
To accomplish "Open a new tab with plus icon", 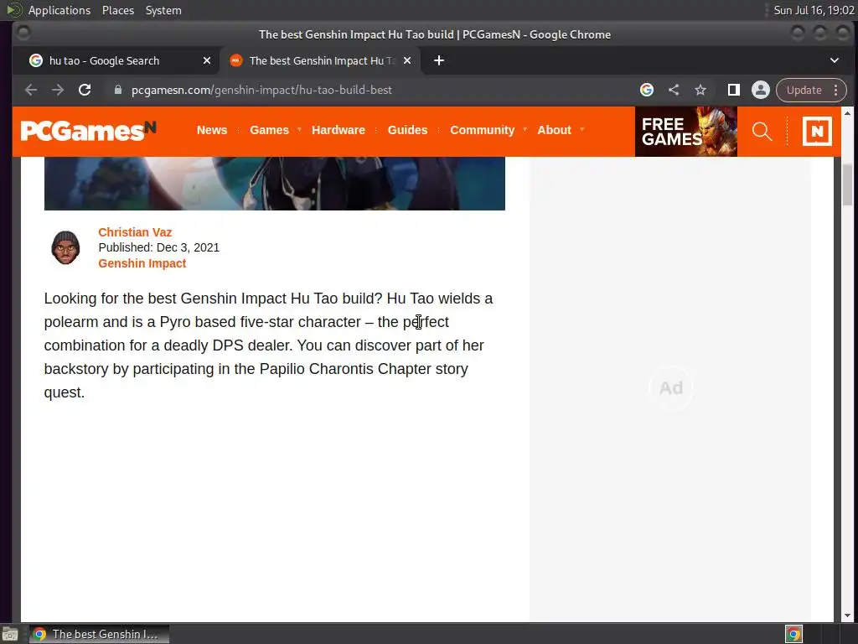I will pyautogui.click(x=439, y=60).
